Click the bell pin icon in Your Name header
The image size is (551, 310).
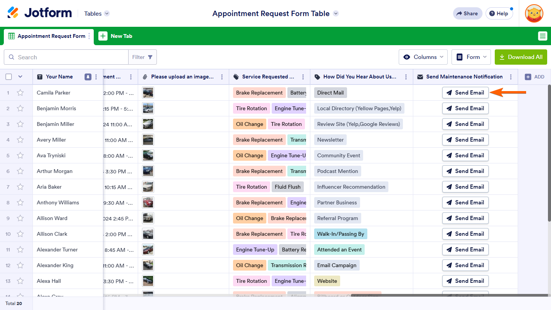[88, 77]
